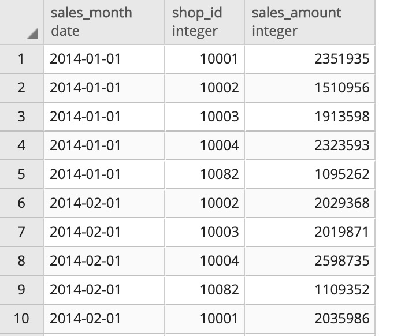This screenshot has width=416, height=336.
Task: Click sales amount cell 1109352
Action: tap(310, 290)
